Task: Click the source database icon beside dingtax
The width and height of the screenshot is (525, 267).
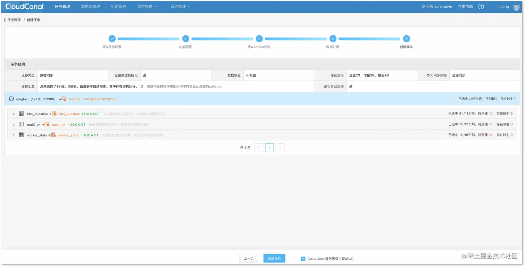Action: point(11,99)
